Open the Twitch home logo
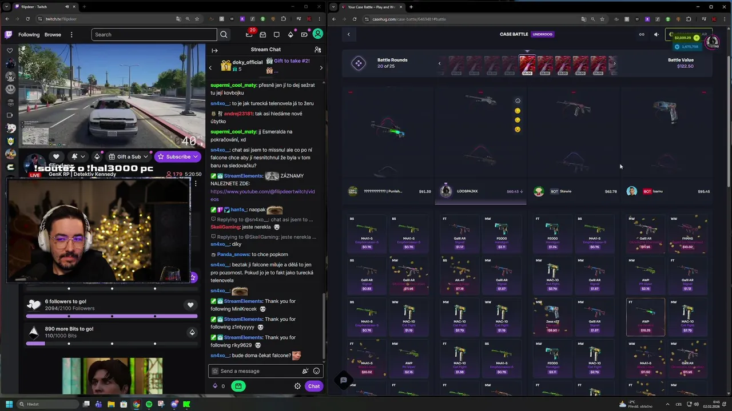 click(x=9, y=34)
